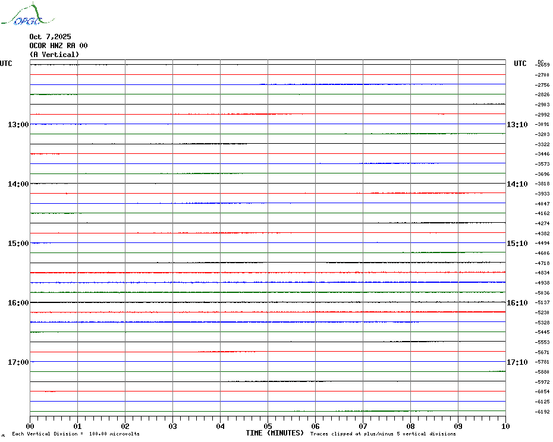Click the 17:00 time label on left
The image size is (553, 442).
coord(18,362)
